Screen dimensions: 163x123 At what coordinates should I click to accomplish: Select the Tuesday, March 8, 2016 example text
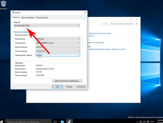(x=45, y=69)
